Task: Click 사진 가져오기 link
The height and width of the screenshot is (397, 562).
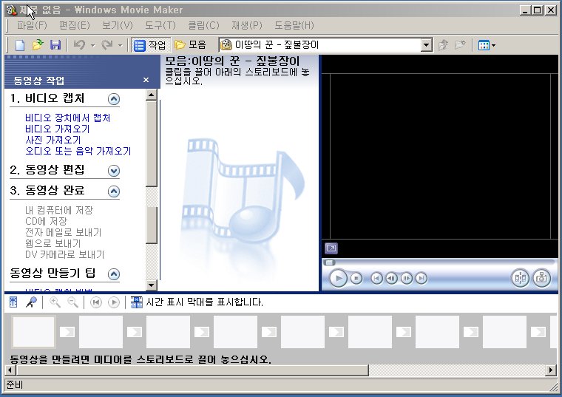Action: click(x=53, y=140)
